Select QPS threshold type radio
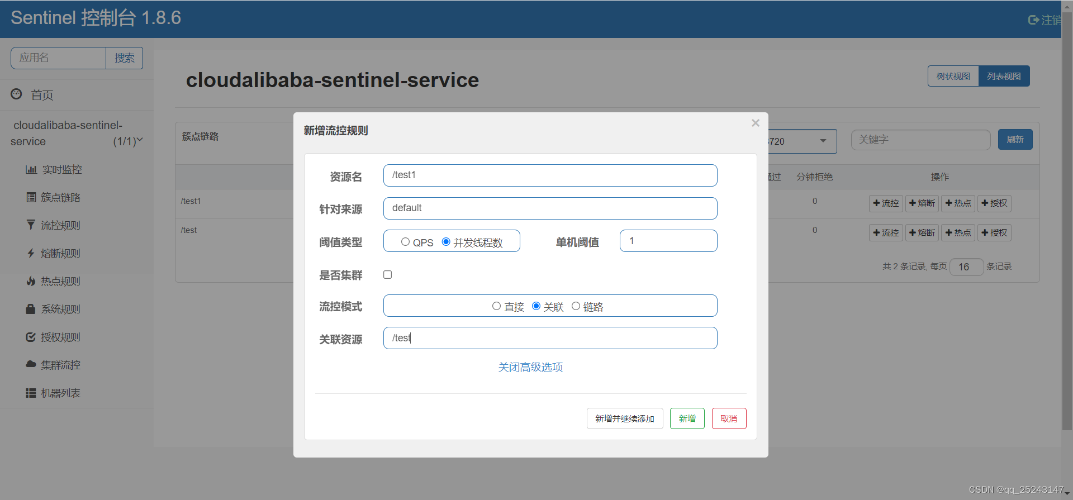This screenshot has width=1073, height=500. click(x=405, y=242)
